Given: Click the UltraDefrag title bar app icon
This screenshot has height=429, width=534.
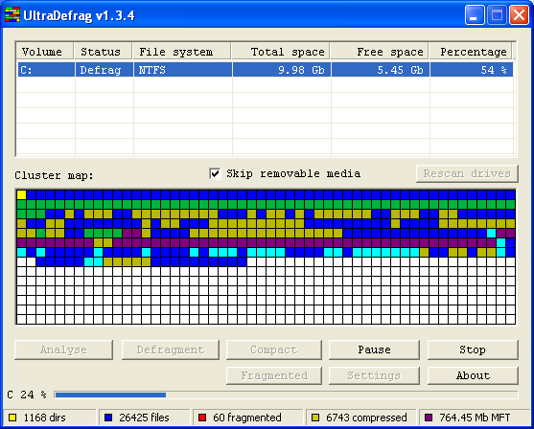Looking at the screenshot, I should click(12, 15).
